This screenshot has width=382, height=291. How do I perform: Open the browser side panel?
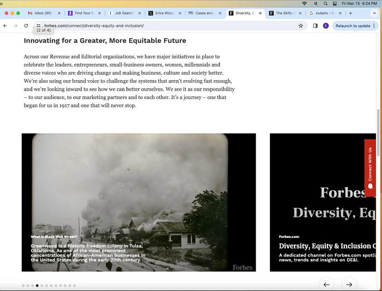(x=315, y=25)
